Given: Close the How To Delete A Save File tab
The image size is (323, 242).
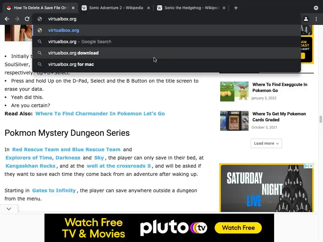Looking at the screenshot, I should 73,8.
